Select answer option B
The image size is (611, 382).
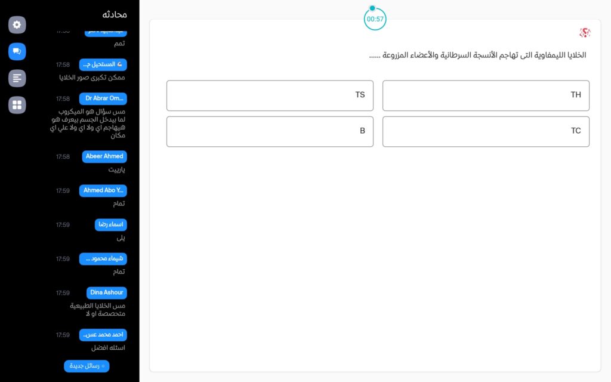click(x=270, y=131)
